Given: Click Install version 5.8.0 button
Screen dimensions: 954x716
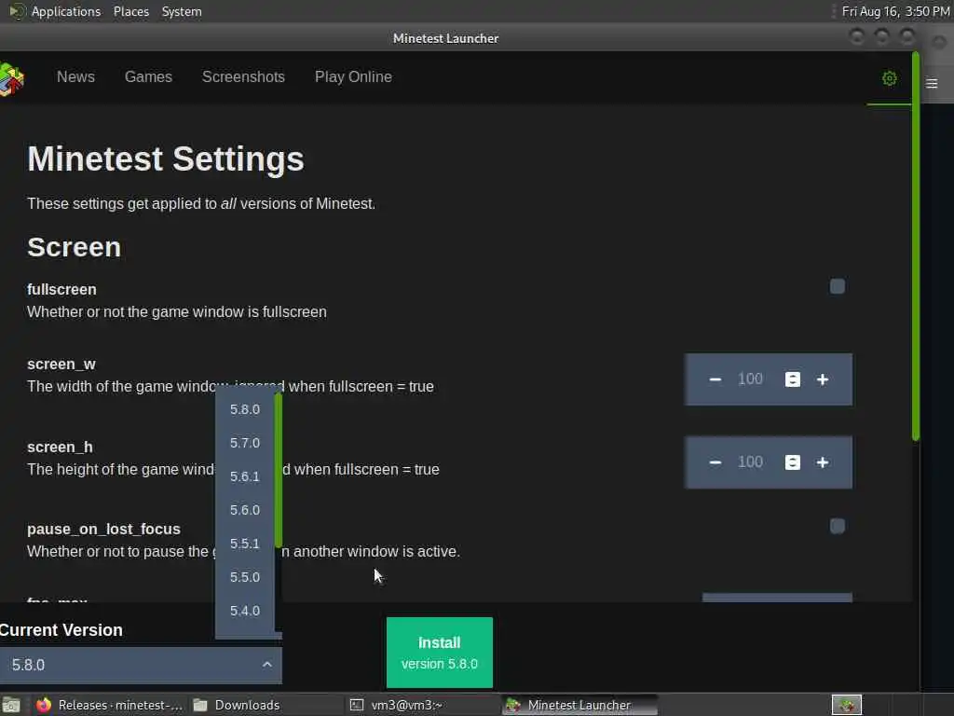Looking at the screenshot, I should (x=440, y=652).
